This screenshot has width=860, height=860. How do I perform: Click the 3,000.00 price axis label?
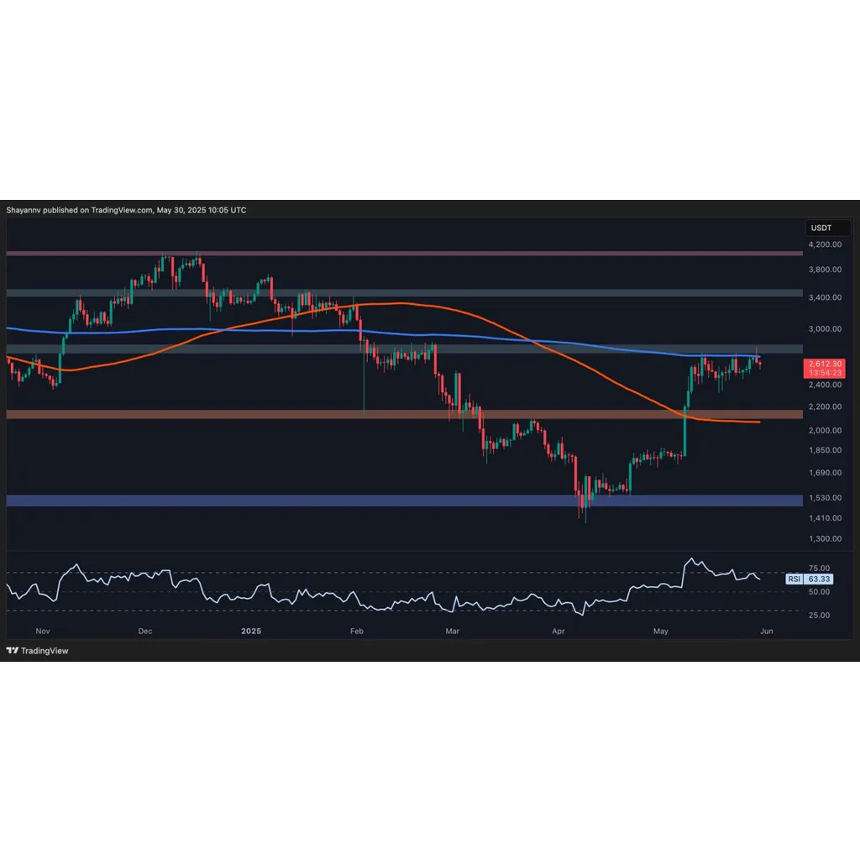click(825, 329)
